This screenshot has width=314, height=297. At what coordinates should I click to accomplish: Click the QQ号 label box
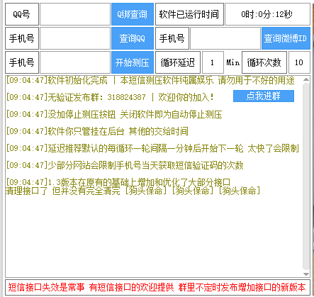coord(22,14)
